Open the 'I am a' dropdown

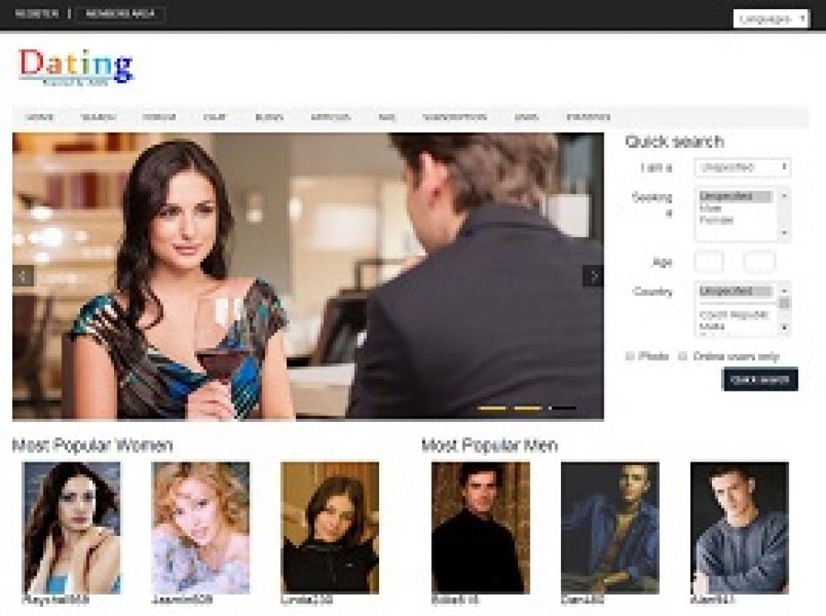(742, 168)
